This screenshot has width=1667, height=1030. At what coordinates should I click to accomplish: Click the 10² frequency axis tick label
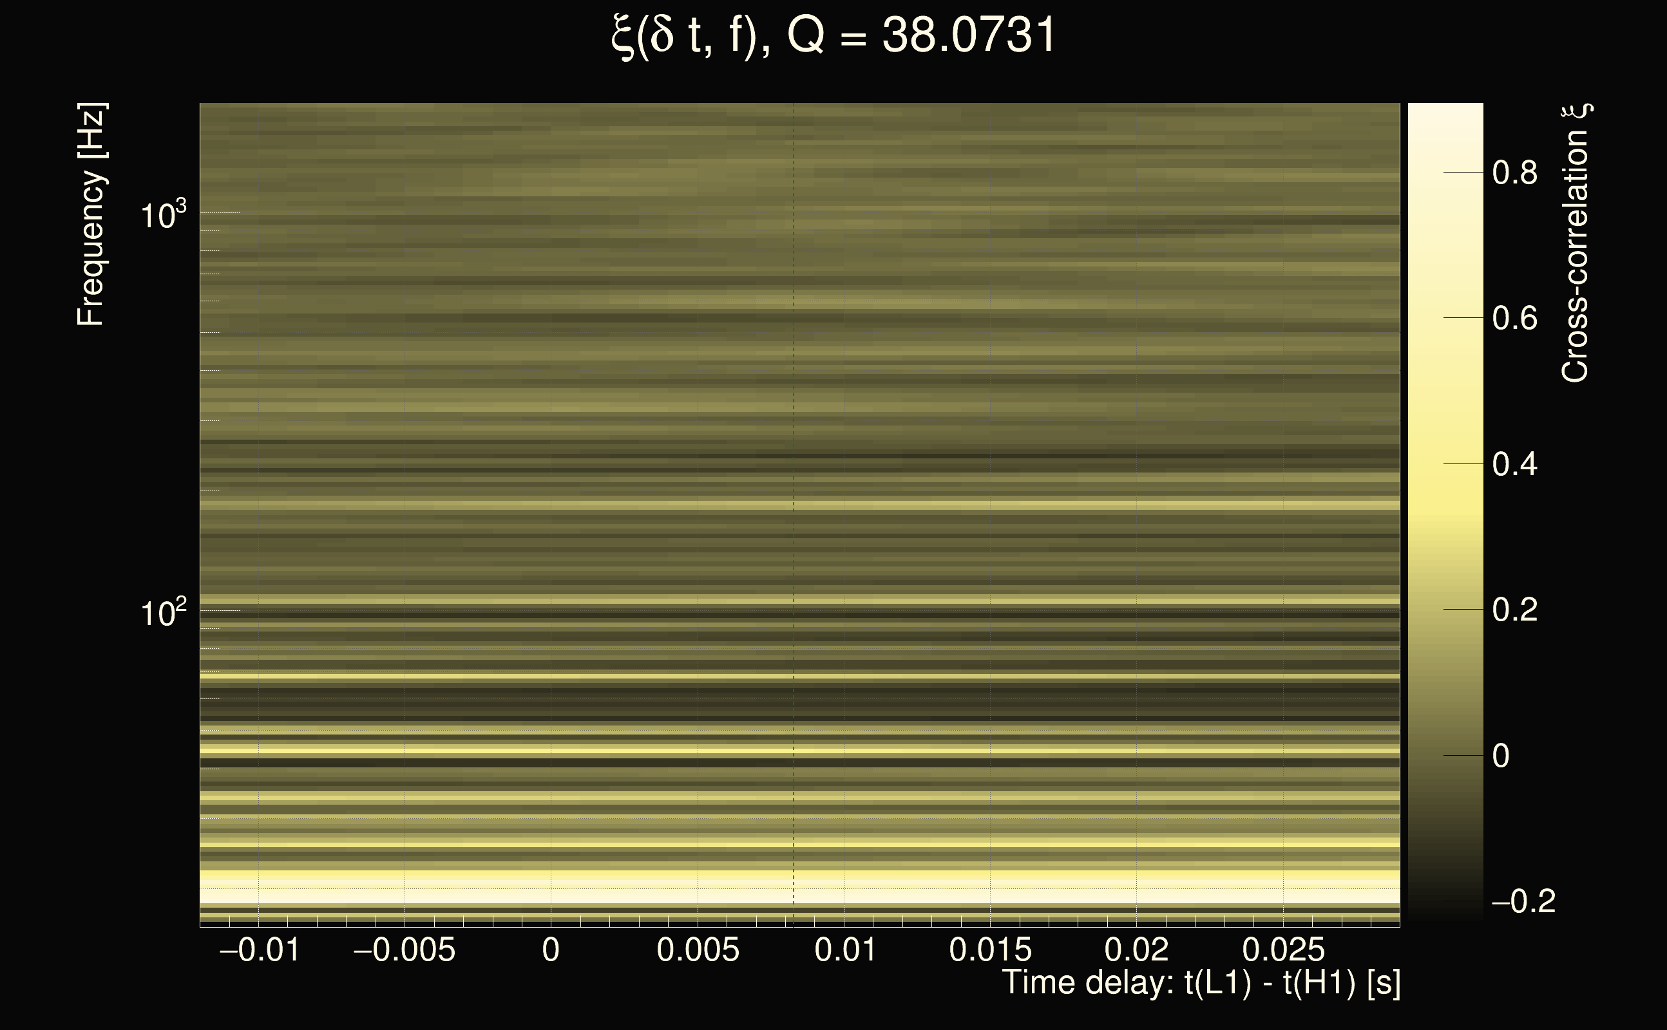[163, 613]
